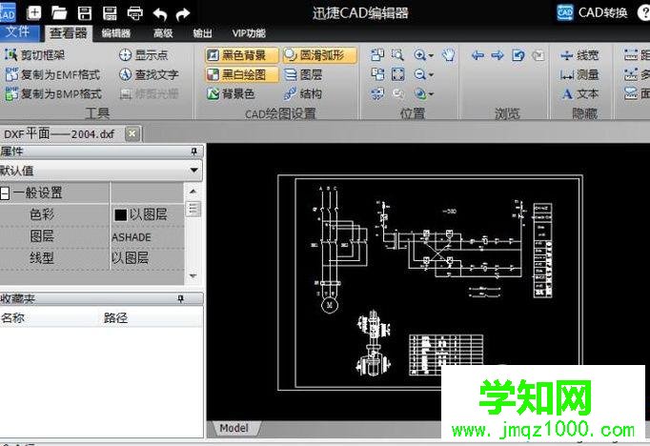Undo the last action
This screenshot has width=650, height=446.
[x=160, y=14]
